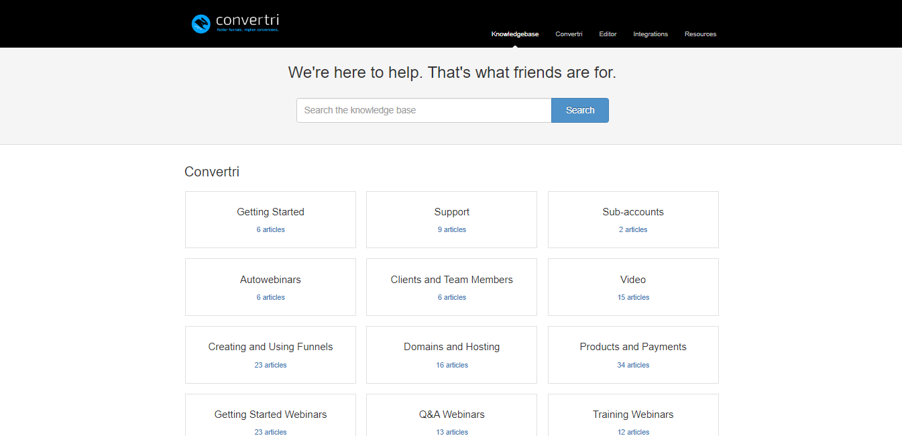This screenshot has height=436, width=902.
Task: Open the Knowledgebase nav tab
Action: pos(514,34)
